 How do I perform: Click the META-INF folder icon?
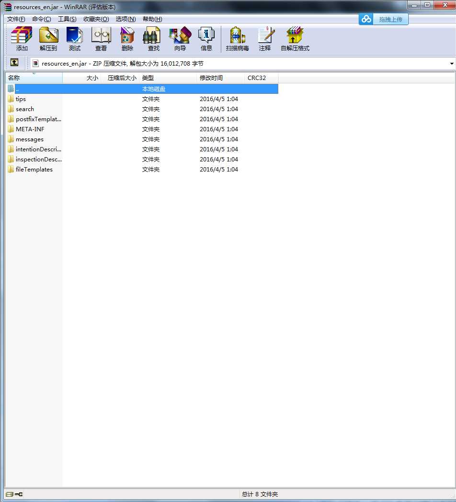11,129
